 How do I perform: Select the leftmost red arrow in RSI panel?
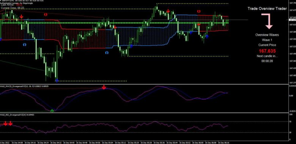5,124
